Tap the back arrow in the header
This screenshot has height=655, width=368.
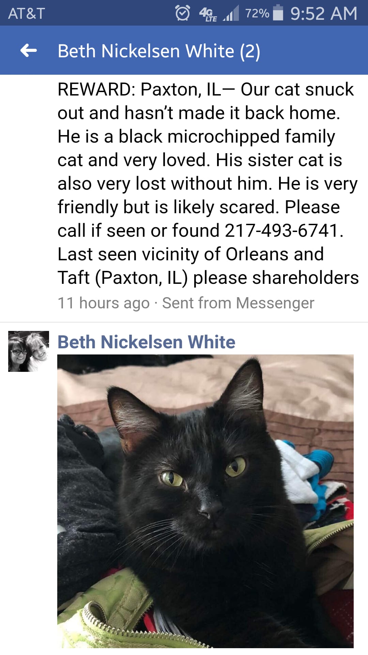point(29,50)
